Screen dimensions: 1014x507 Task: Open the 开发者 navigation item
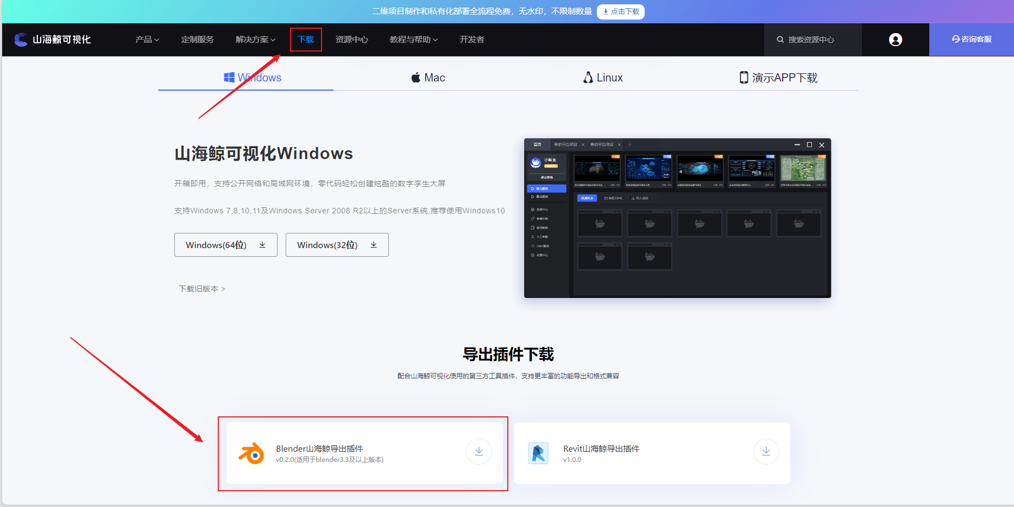point(472,40)
